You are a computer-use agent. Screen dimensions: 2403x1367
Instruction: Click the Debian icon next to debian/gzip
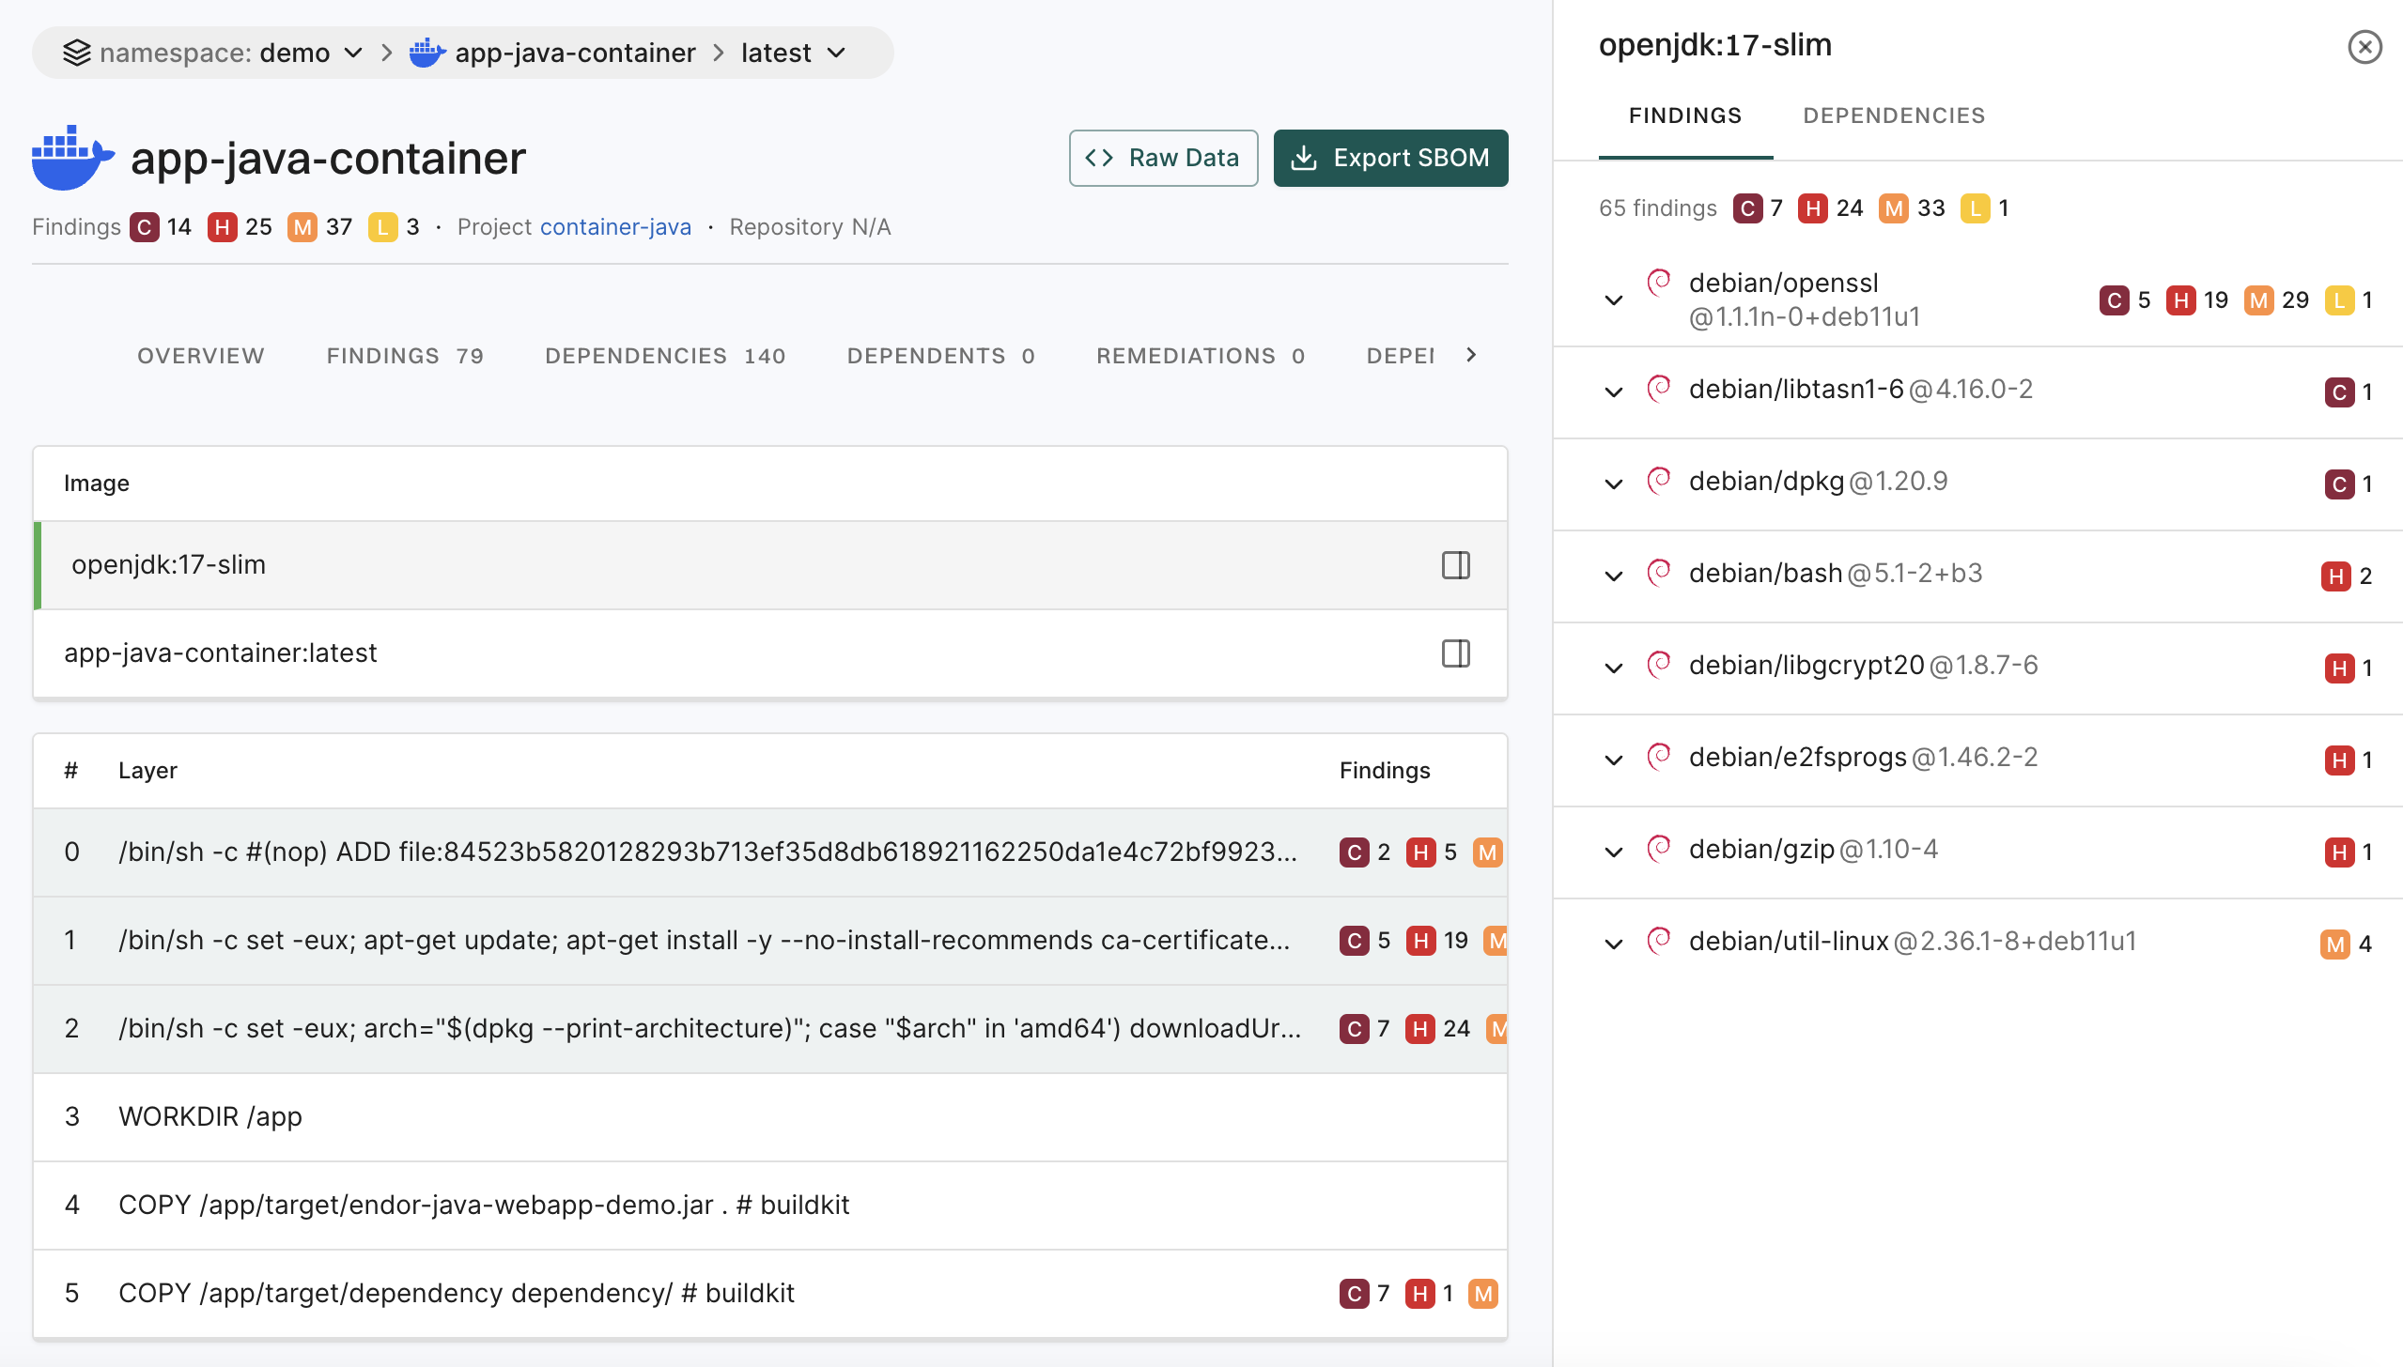coord(1659,849)
